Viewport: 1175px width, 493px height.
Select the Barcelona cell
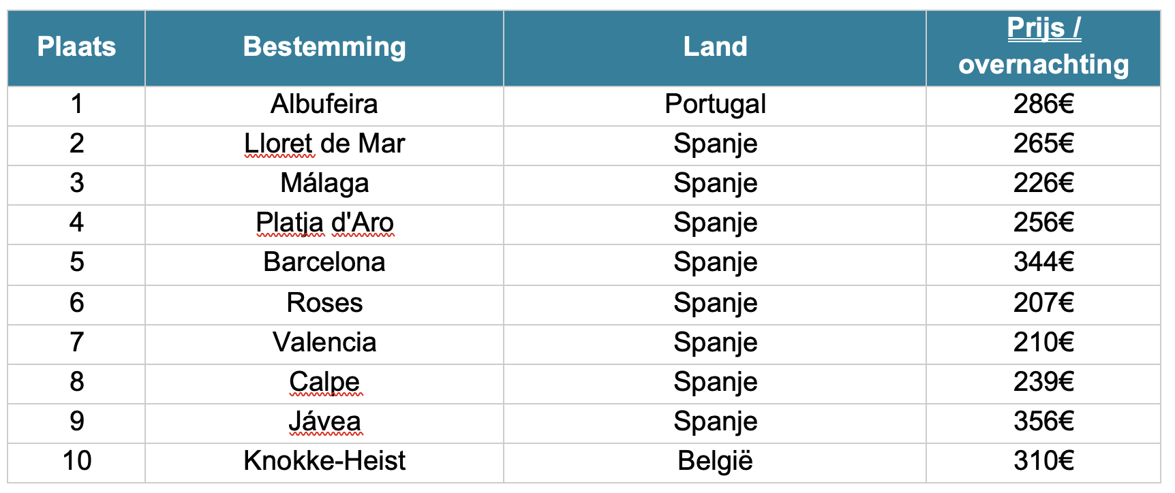click(x=324, y=264)
